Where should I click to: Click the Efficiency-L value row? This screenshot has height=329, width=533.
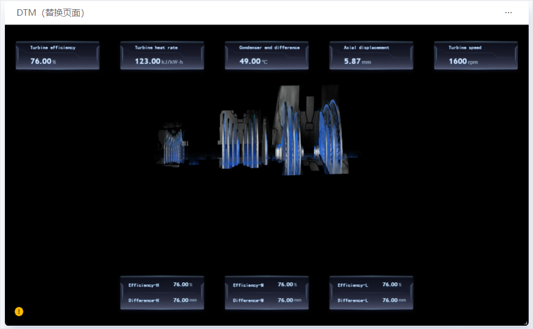pyautogui.click(x=371, y=284)
